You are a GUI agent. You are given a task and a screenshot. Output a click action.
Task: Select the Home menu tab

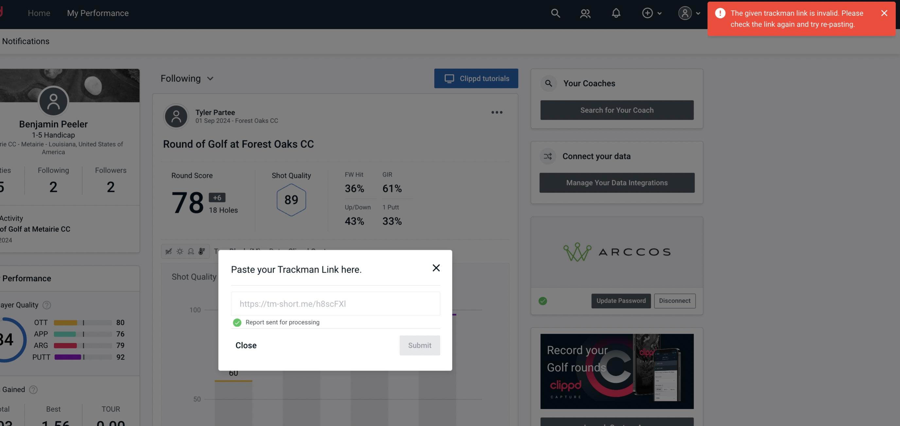[x=39, y=12]
